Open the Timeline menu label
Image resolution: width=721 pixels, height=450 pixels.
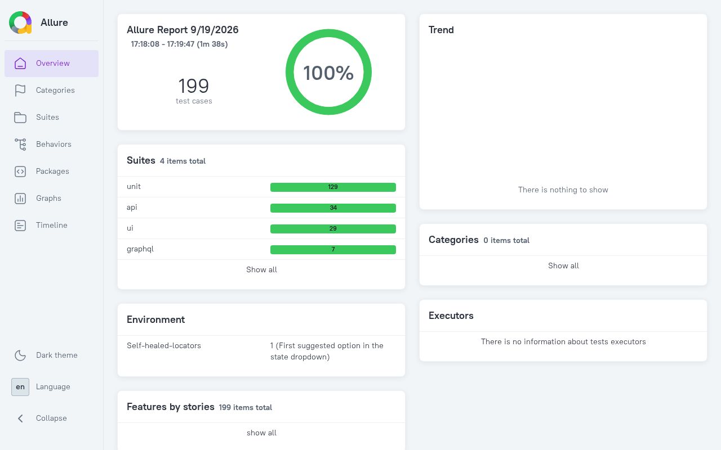coord(52,225)
